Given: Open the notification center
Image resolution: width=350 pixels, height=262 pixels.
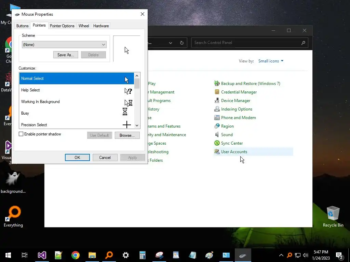Looking at the screenshot, I should [x=339, y=256].
